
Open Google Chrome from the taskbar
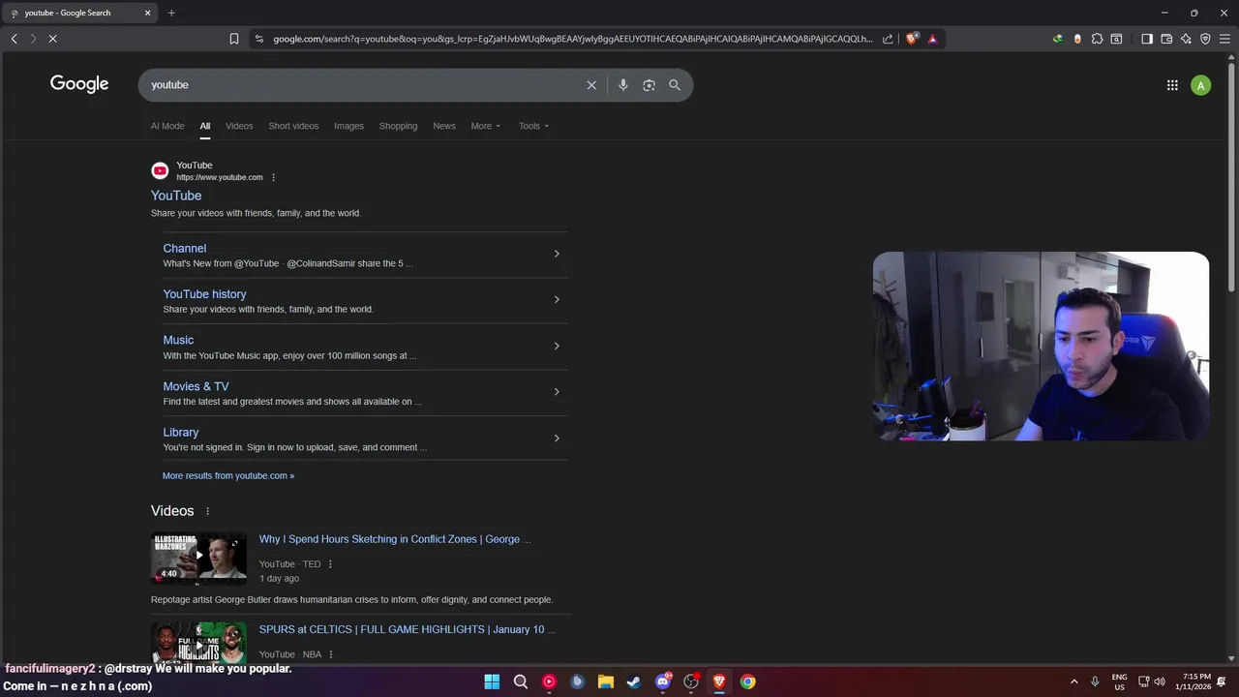click(748, 682)
